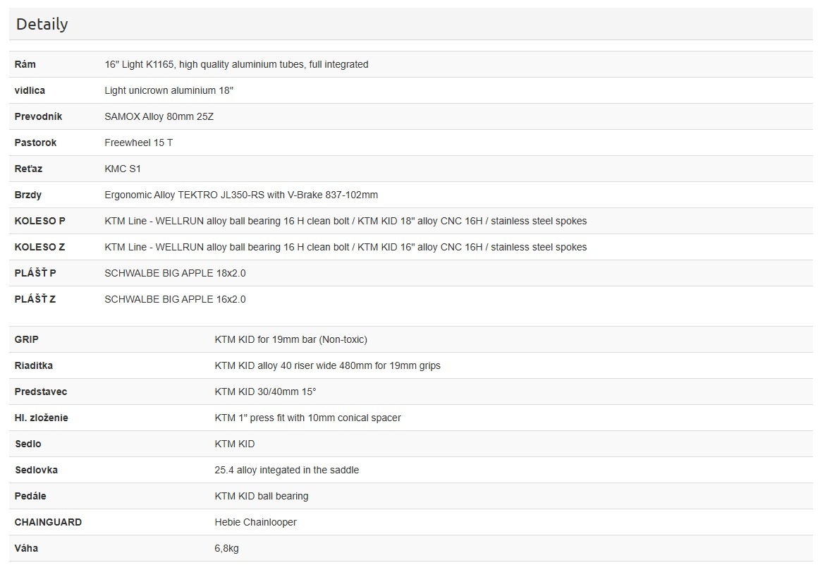Click the 6,8kg weight value
The image size is (820, 570).
point(226,548)
